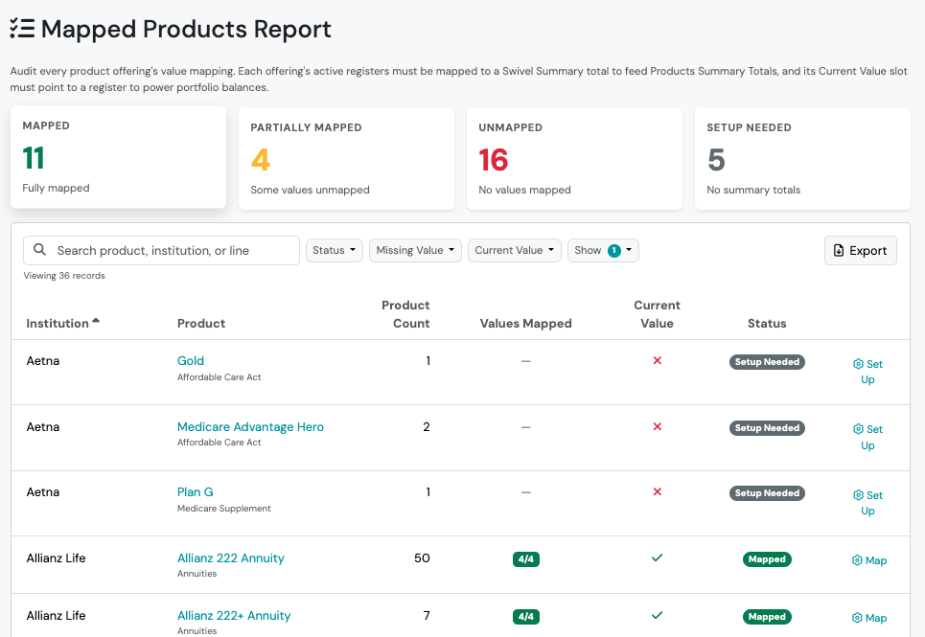This screenshot has width=925, height=637.
Task: Open the Allianz 222 Annuity link
Action: coord(231,558)
